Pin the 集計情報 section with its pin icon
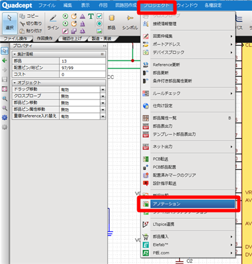Image resolution: width=252 pixels, height=264 pixels. point(102,54)
